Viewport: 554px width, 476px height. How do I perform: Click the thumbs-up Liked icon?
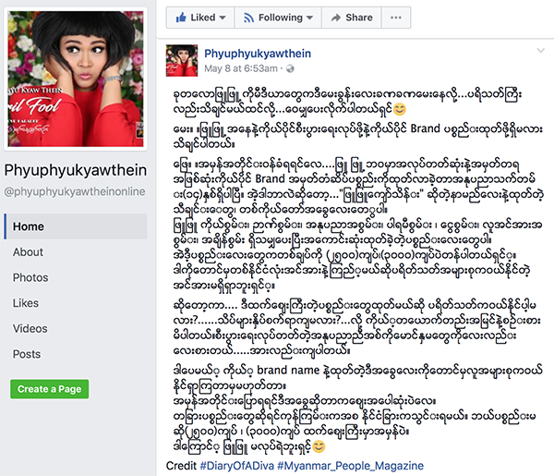pyautogui.click(x=181, y=17)
